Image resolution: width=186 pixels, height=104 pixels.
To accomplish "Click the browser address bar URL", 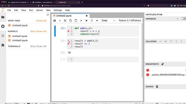I will [57, 5].
